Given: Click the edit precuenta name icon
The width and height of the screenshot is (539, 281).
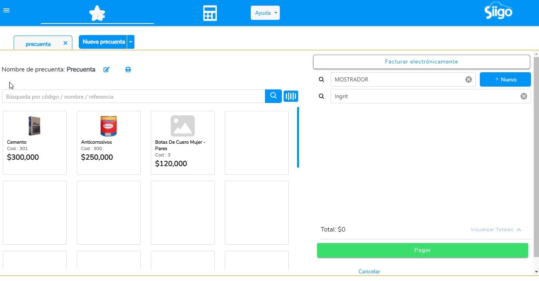Looking at the screenshot, I should [106, 69].
